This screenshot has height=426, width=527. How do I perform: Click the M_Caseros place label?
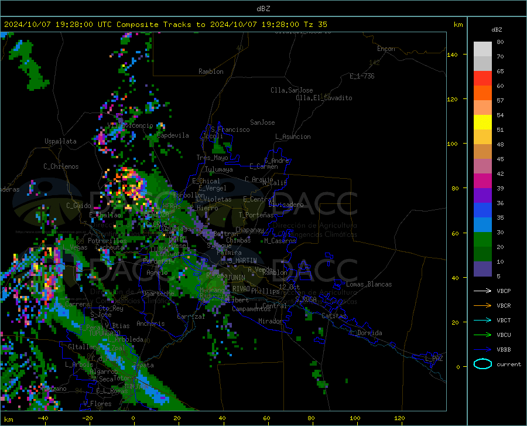coord(280,240)
